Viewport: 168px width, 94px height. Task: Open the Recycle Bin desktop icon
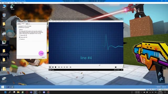click(x=4, y=16)
